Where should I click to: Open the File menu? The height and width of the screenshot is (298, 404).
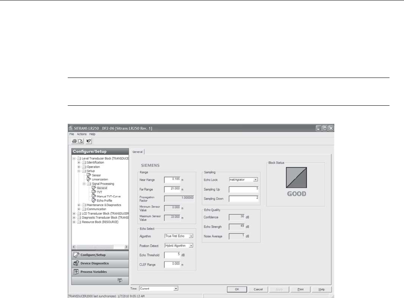pyautogui.click(x=72, y=134)
